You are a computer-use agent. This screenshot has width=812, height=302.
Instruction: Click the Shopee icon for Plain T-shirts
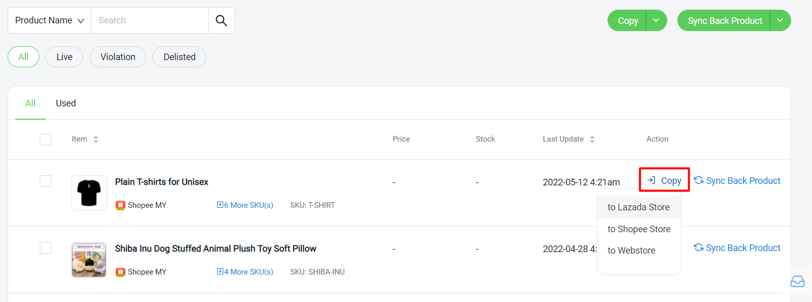(x=120, y=205)
